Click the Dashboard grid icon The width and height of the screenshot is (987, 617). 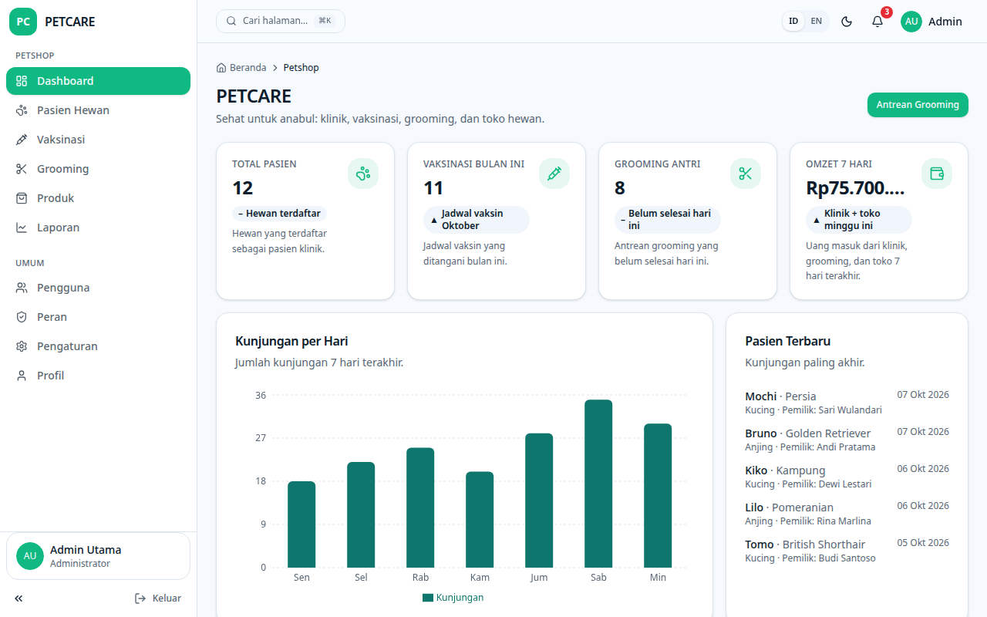point(22,81)
